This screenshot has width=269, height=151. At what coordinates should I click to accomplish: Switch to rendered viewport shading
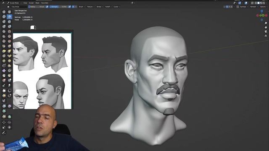pyautogui.click(x=264, y=3)
